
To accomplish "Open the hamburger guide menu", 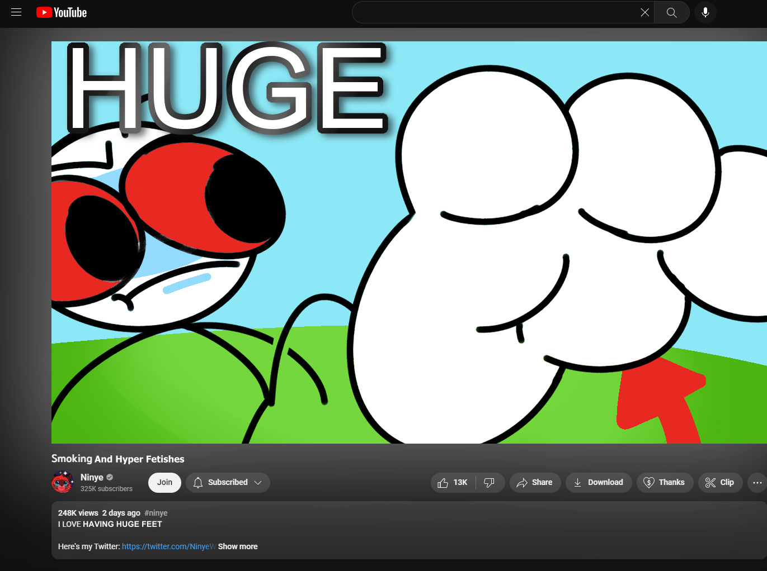I will (x=16, y=12).
